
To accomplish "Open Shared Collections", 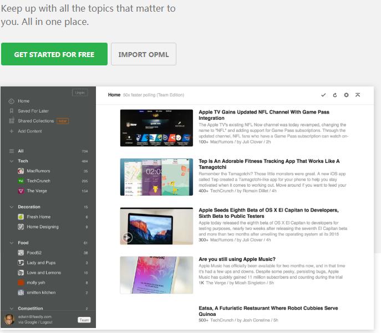I will pos(35,121).
